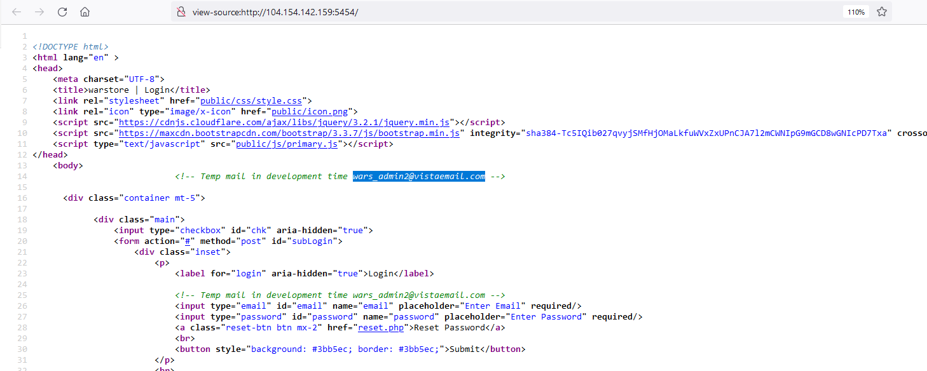Click the highlighted wars_admin2@vistaemail.com text

pos(419,177)
